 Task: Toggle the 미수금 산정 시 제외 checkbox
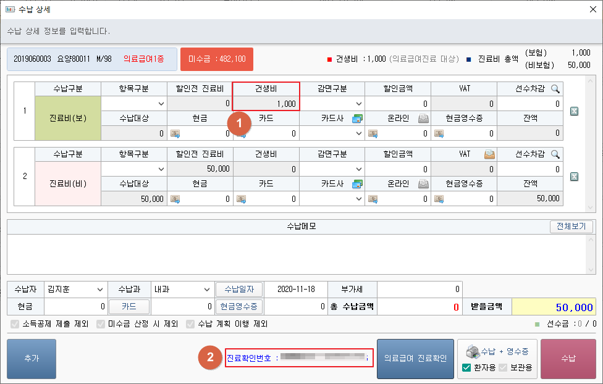(101, 323)
